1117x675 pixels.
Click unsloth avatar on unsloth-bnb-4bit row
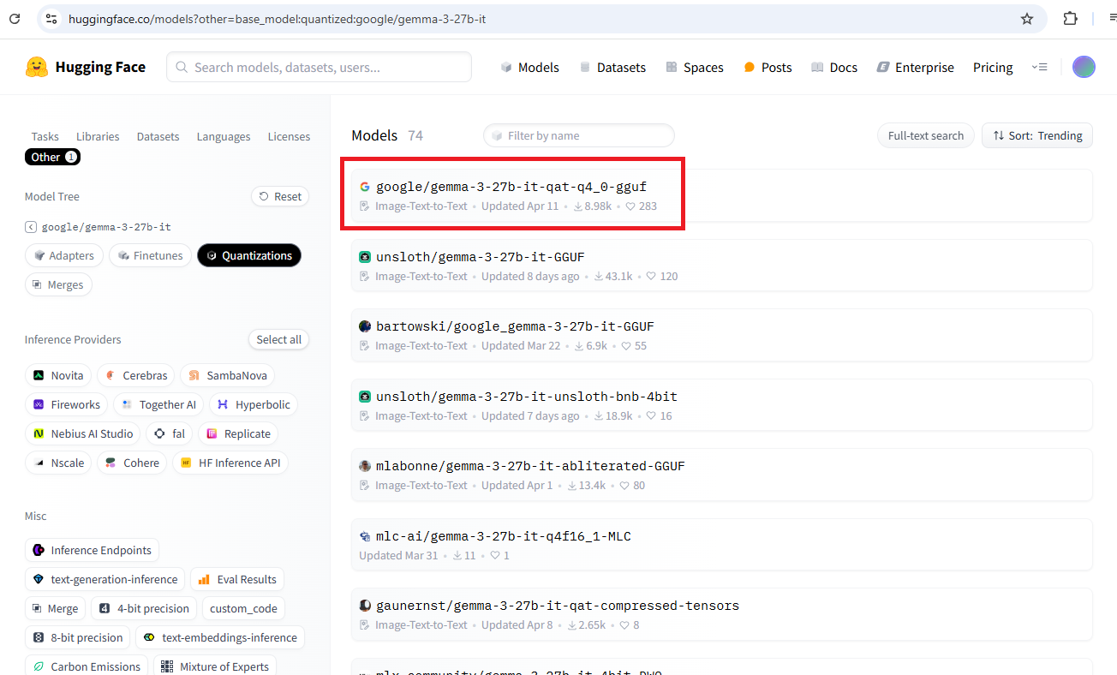pyautogui.click(x=365, y=397)
